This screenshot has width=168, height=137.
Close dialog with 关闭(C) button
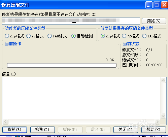pyautogui.click(x=126, y=130)
